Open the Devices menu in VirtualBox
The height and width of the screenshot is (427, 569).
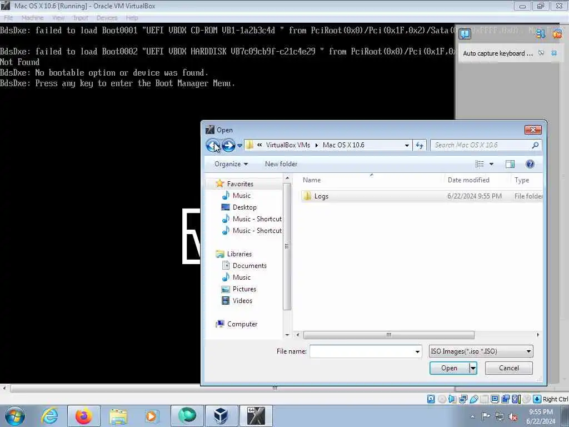107,18
